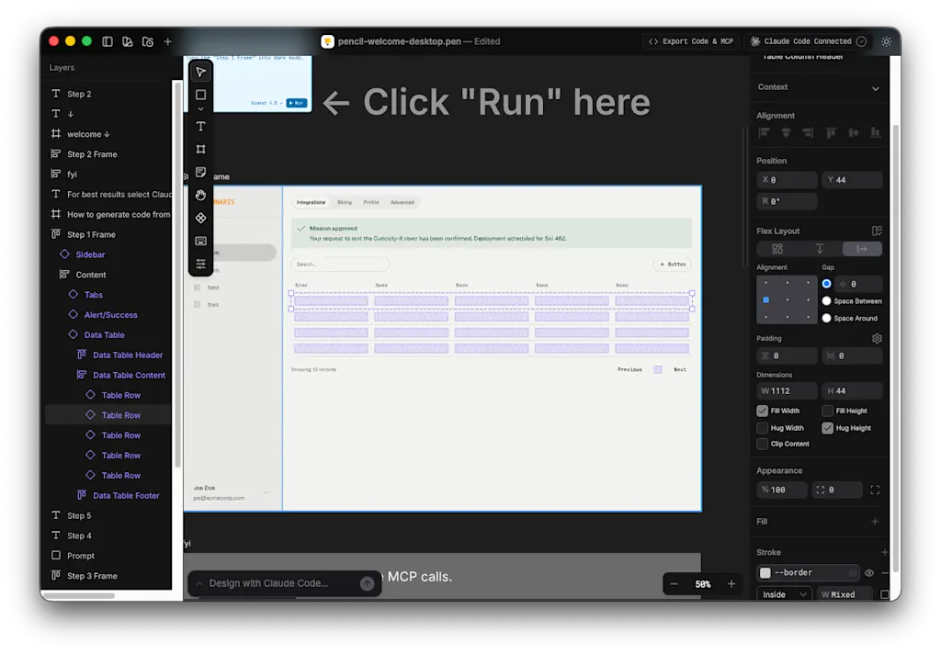Enable the Fill Height checkbox
Screen dimensions: 941x654
point(827,411)
